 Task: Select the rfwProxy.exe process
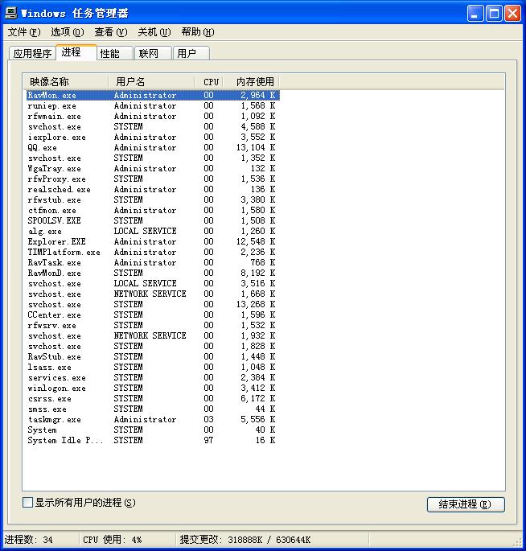click(x=153, y=179)
